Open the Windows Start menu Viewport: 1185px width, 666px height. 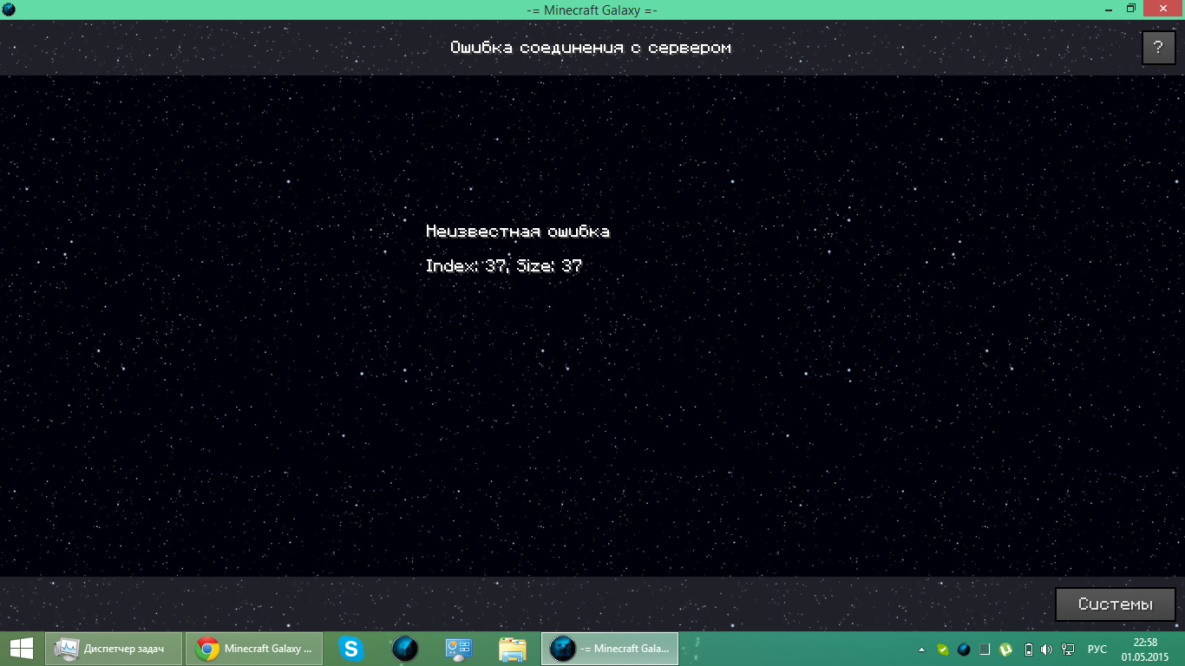(x=22, y=649)
